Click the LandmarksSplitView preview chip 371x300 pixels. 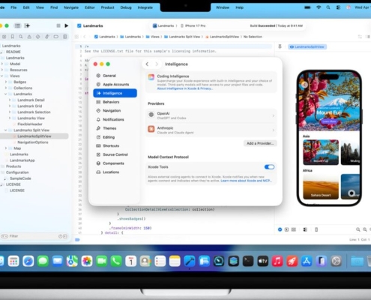307,46
